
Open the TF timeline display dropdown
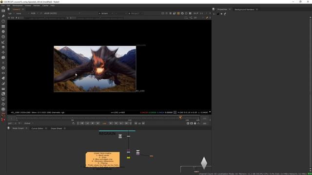pyautogui.click(x=20, y=123)
